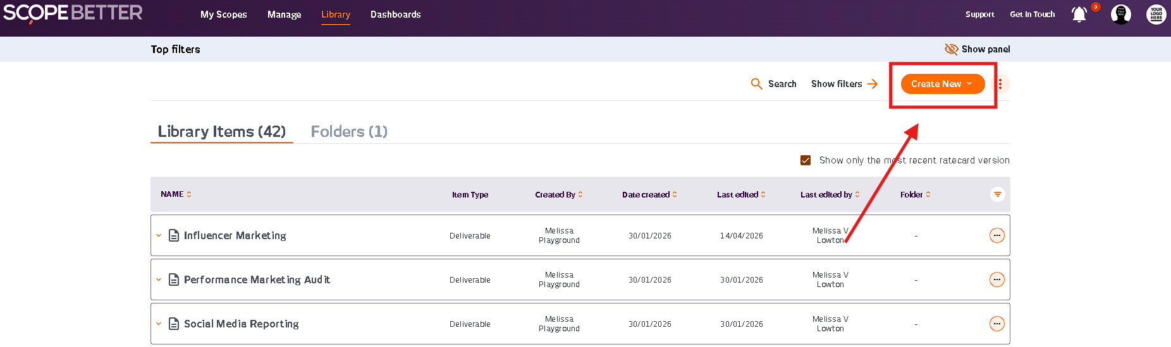This screenshot has height=347, width=1171.
Task: Open actions menu for Performance Marketing Audit
Action: 996,279
